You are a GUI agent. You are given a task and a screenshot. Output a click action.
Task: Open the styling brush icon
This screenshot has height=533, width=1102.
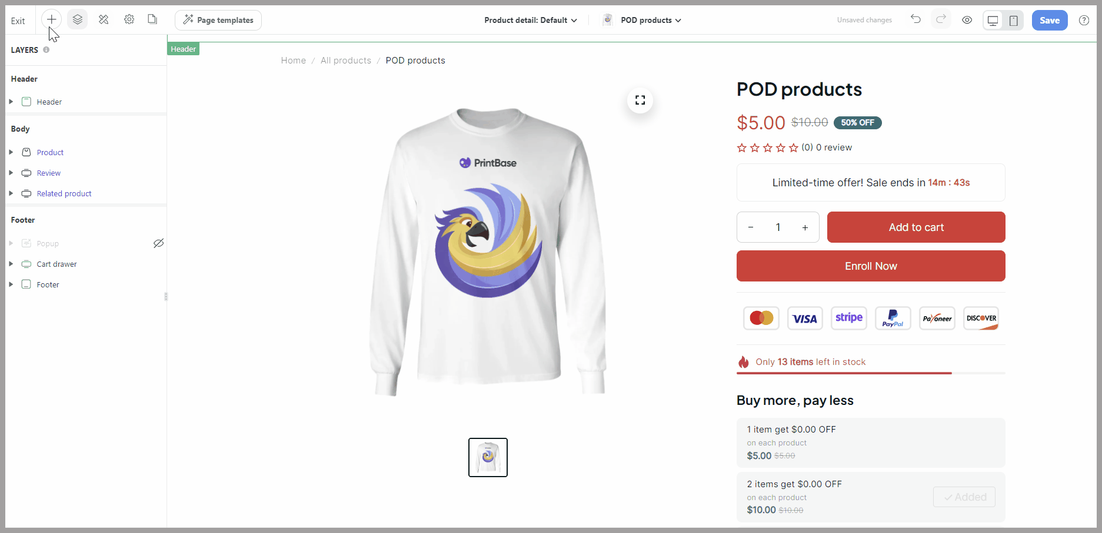(x=104, y=19)
